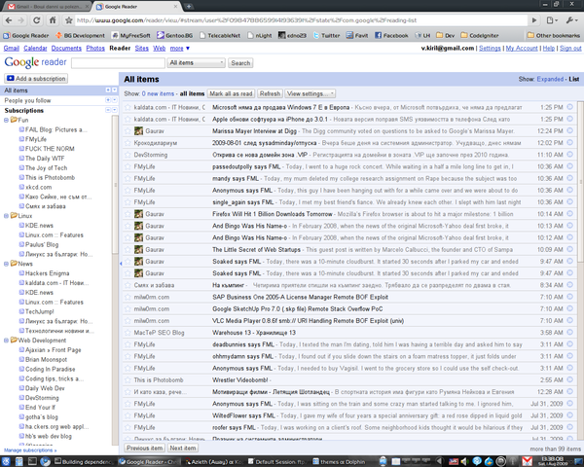This screenshot has height=467, width=584.
Task: Toggle read state circle on Firefox Billion Downloads item
Action: point(569,214)
